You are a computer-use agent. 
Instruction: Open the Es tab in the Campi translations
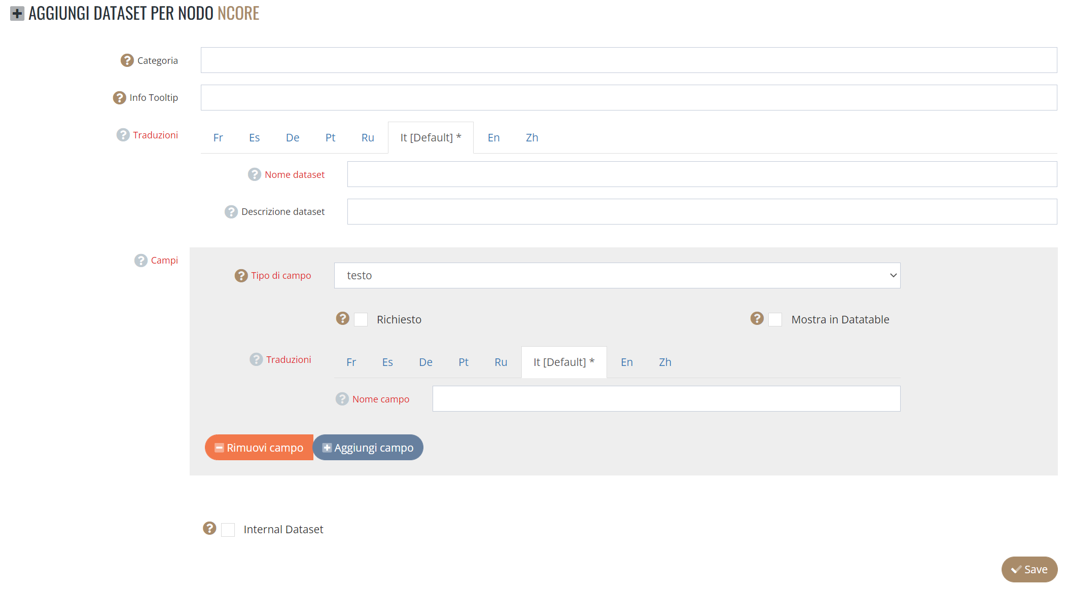(387, 362)
